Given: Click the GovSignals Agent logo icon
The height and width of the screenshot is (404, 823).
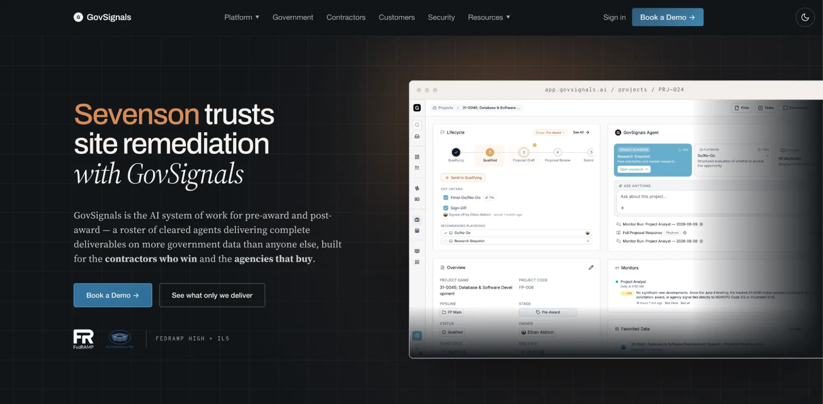Looking at the screenshot, I should click(618, 132).
